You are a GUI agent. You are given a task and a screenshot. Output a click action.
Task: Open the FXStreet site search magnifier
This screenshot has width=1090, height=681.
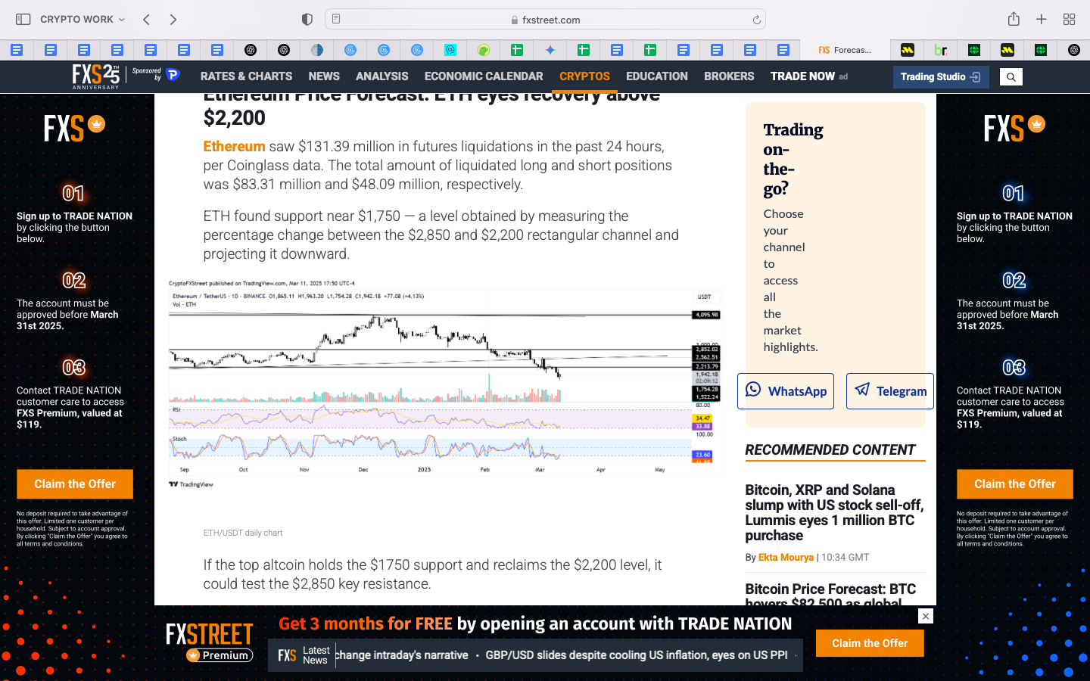point(1011,76)
